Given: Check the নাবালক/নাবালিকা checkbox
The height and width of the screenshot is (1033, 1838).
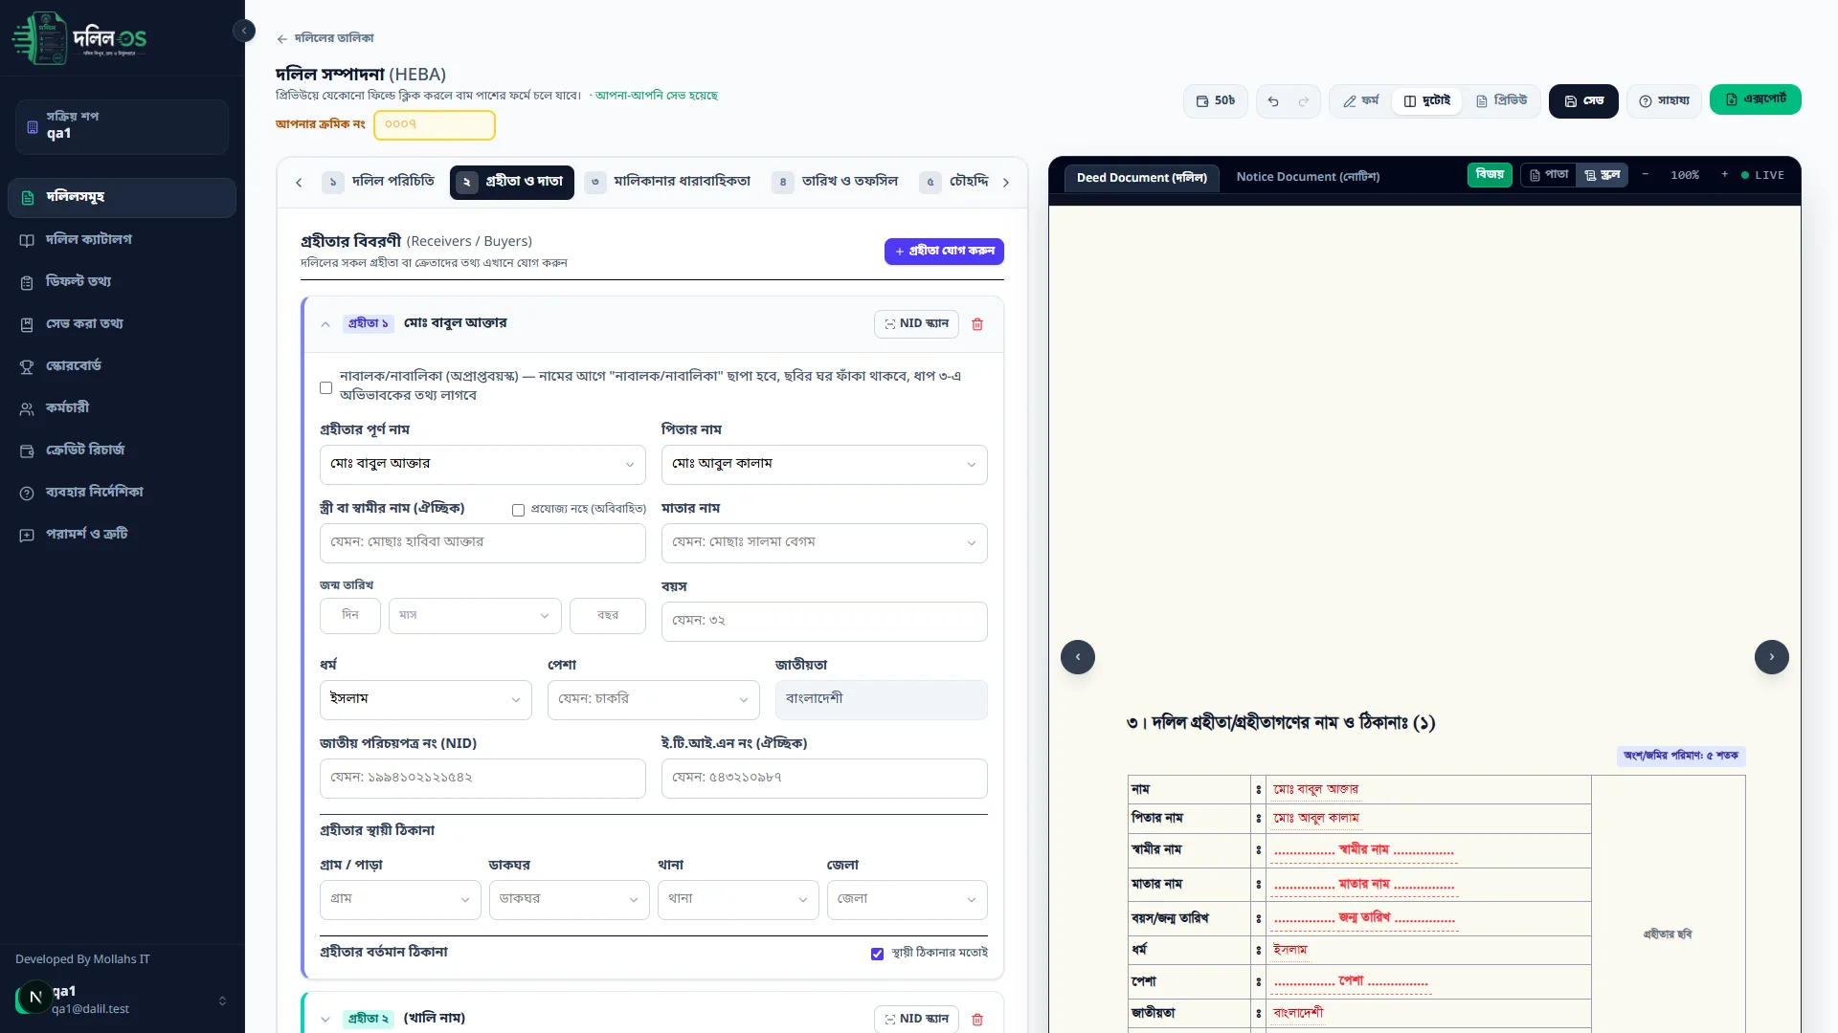Looking at the screenshot, I should tap(325, 387).
